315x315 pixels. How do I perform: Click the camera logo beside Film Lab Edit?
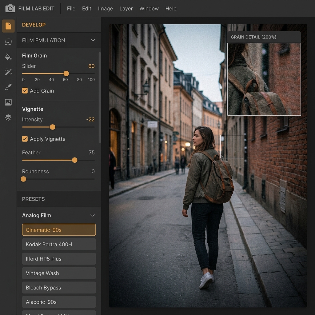pyautogui.click(x=11, y=8)
